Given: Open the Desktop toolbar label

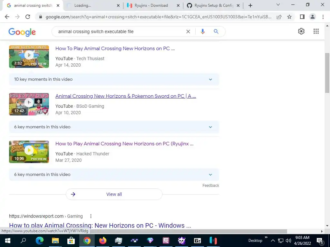Looking at the screenshot, I should pyautogui.click(x=255, y=241).
